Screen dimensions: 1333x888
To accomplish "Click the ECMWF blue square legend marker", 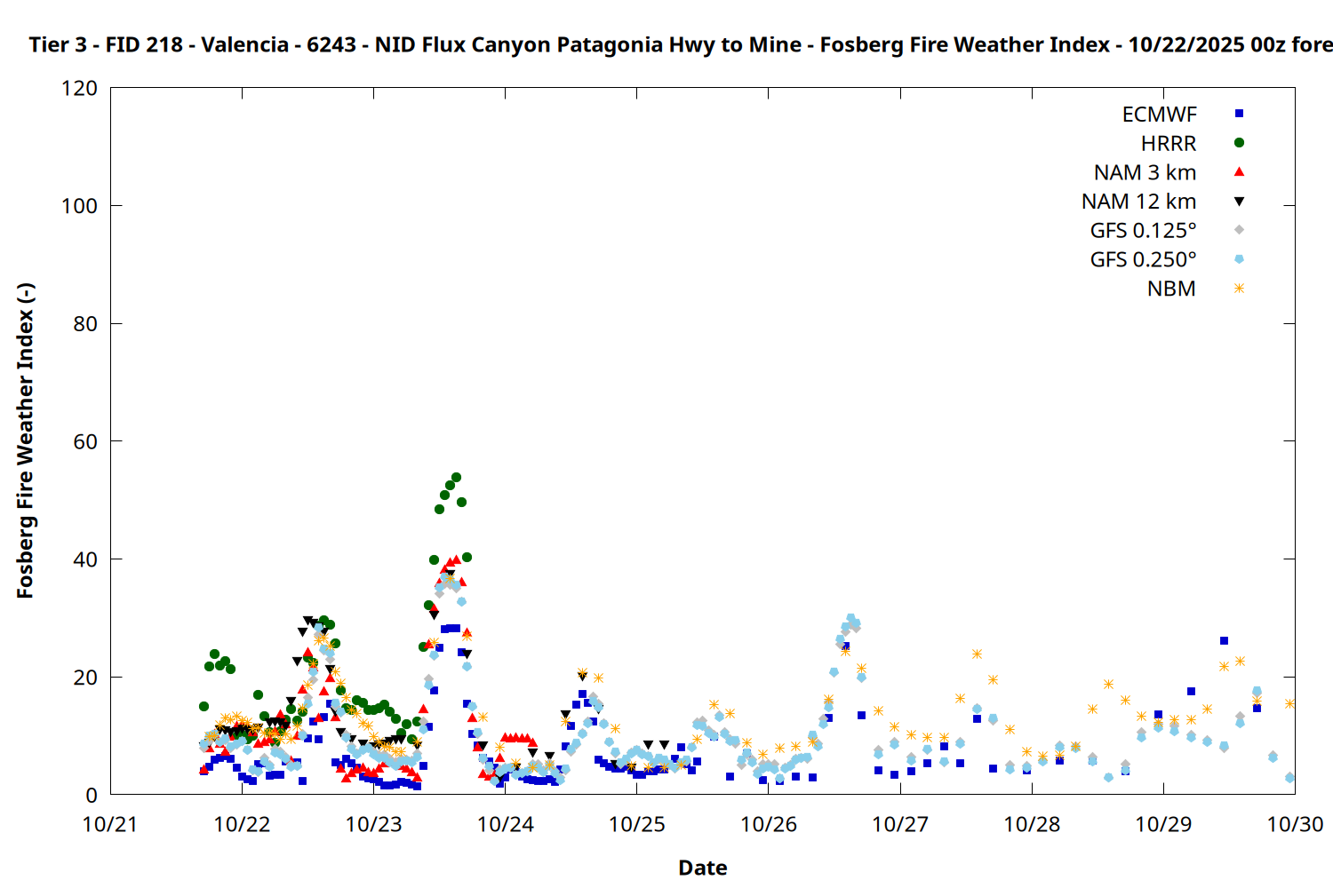I will click(x=1239, y=114).
